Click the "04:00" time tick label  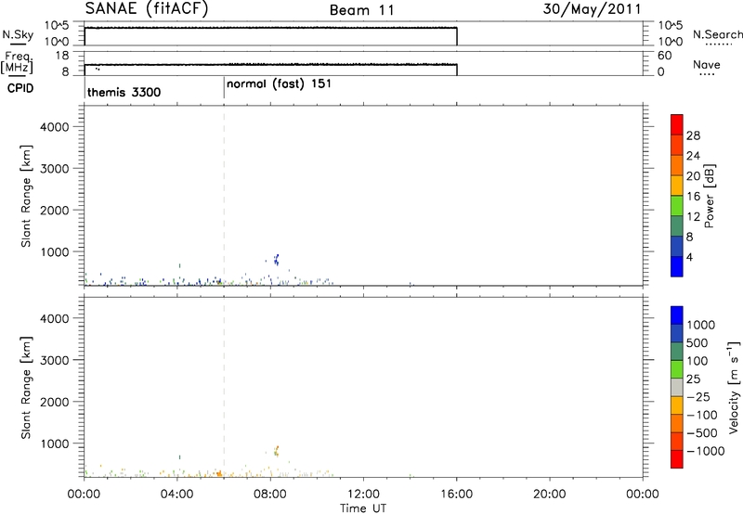click(177, 495)
